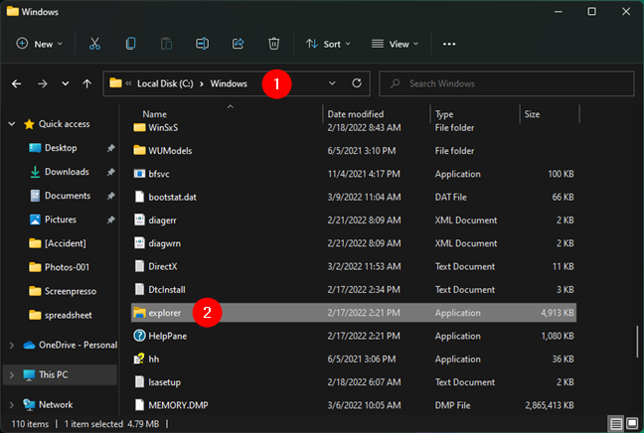Click the Cut scissors icon

tap(94, 44)
